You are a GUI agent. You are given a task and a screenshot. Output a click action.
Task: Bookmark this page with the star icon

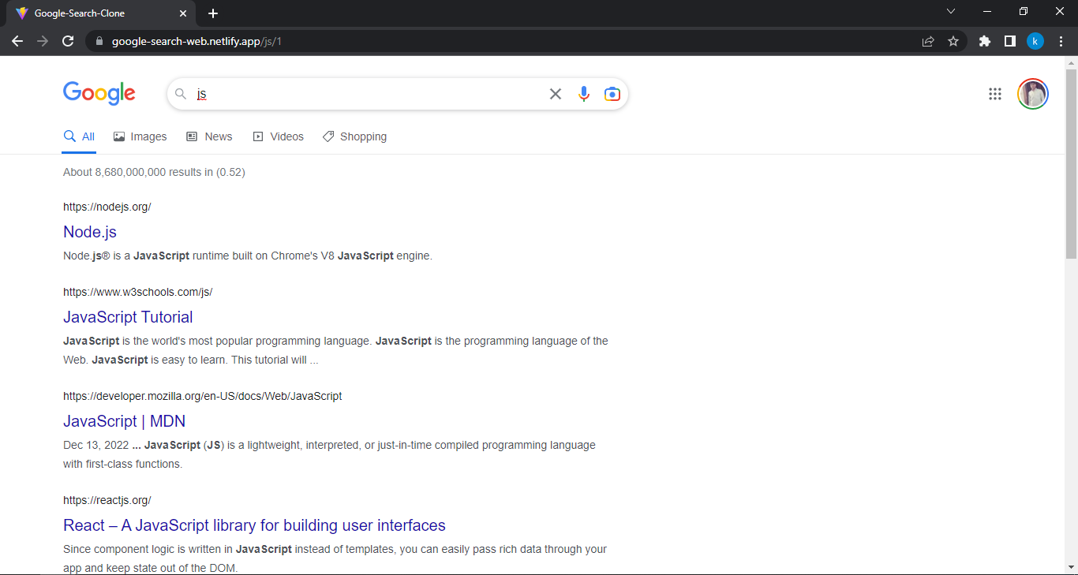(x=953, y=40)
